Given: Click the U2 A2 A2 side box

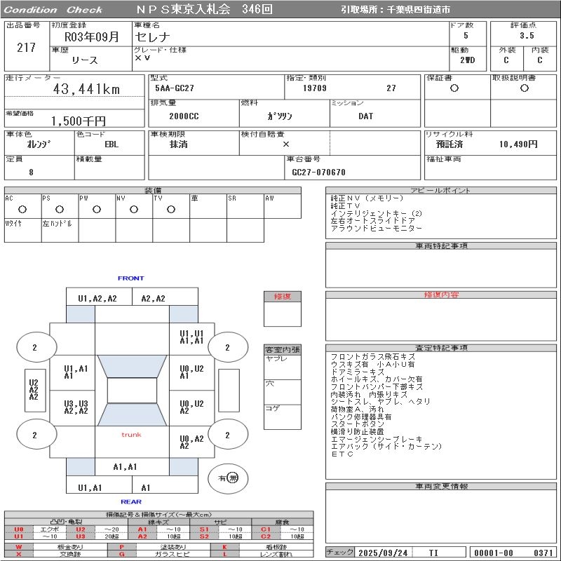Looking at the screenshot, I should (35, 390).
